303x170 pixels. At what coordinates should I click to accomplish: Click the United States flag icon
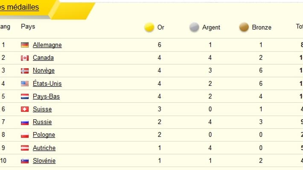(x=25, y=84)
